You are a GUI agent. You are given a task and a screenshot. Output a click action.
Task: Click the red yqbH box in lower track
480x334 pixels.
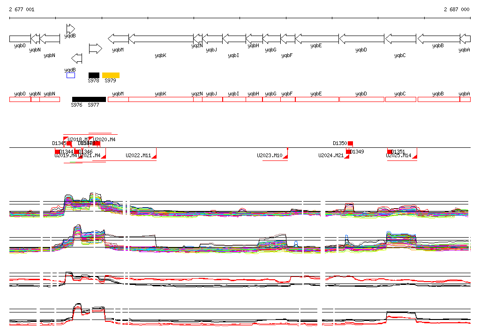[x=254, y=99]
